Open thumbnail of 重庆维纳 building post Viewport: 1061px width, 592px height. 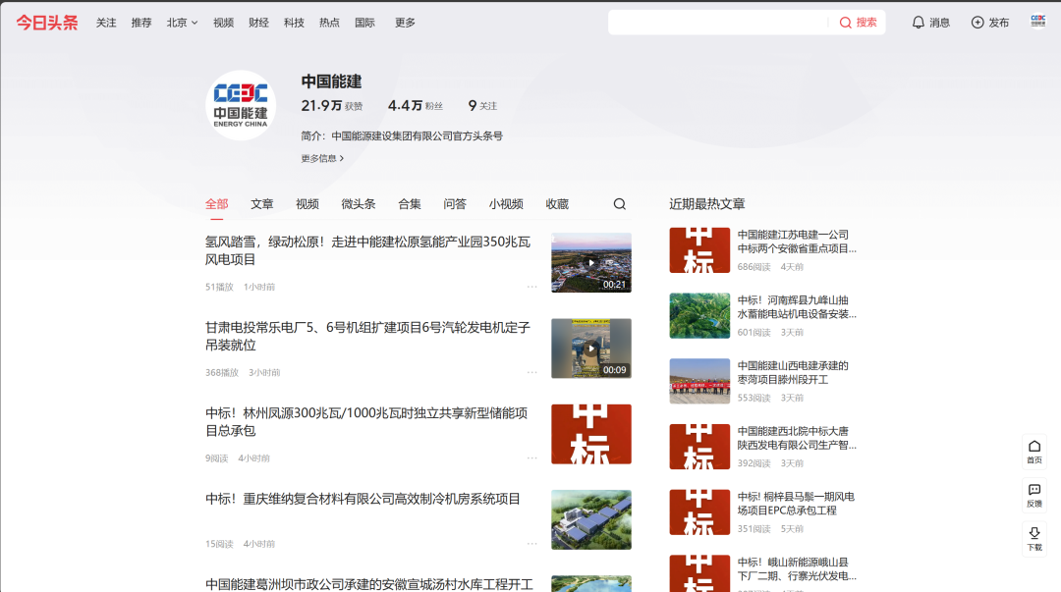click(x=590, y=519)
